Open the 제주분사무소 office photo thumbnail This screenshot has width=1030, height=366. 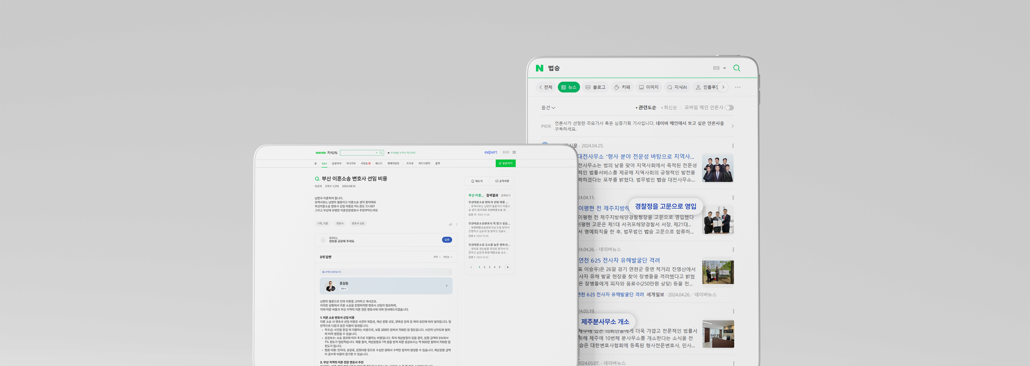coord(718,334)
